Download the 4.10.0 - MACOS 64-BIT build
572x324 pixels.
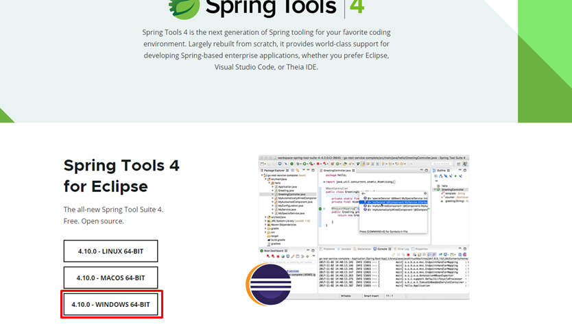(110, 277)
